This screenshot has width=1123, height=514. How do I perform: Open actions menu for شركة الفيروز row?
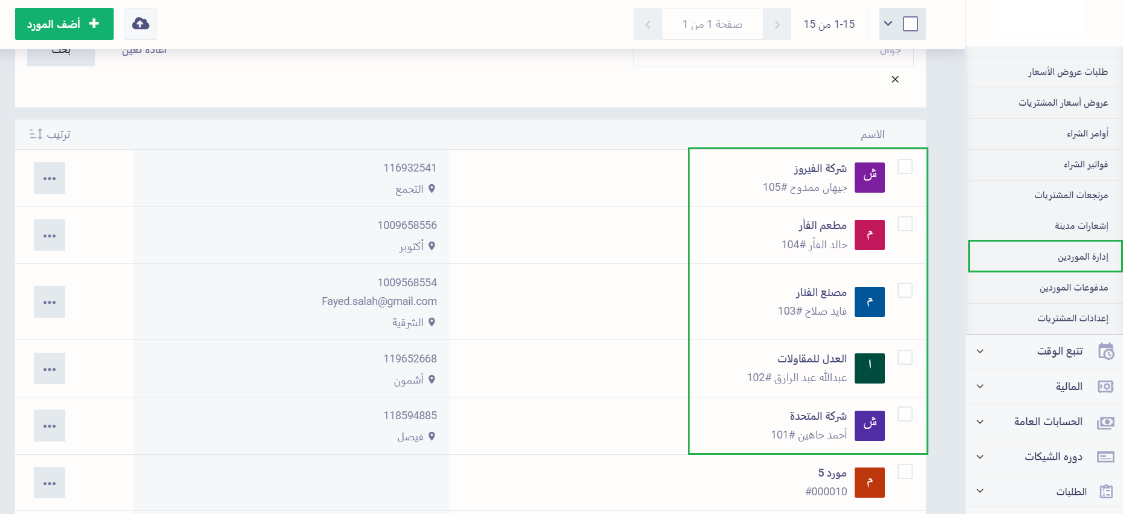point(50,178)
